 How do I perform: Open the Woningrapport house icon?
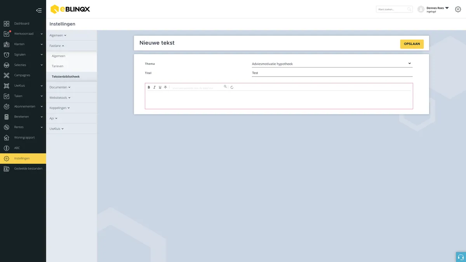point(6,137)
